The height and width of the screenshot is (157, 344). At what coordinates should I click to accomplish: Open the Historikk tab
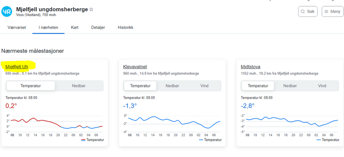tap(126, 27)
